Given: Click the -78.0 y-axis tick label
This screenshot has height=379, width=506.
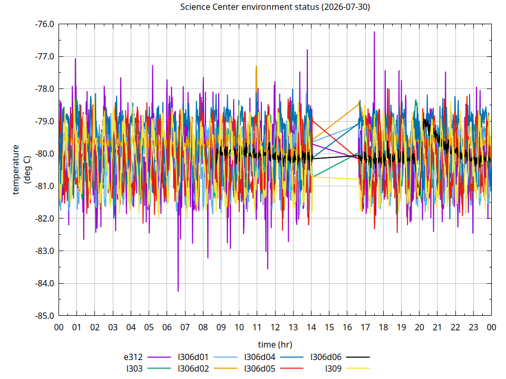Looking at the screenshot, I should tap(44, 89).
